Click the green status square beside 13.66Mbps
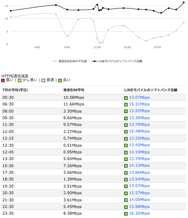The height and width of the screenshot is (218, 188). pos(126,173)
